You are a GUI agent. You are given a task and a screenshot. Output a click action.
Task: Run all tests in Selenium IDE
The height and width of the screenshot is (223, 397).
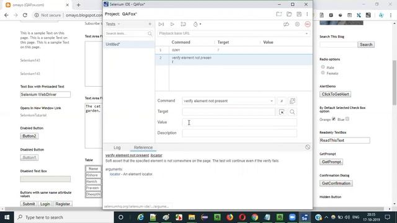(161, 24)
